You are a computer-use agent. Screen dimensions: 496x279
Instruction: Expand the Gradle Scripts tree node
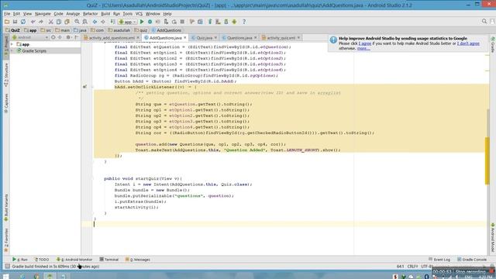(x=12, y=51)
